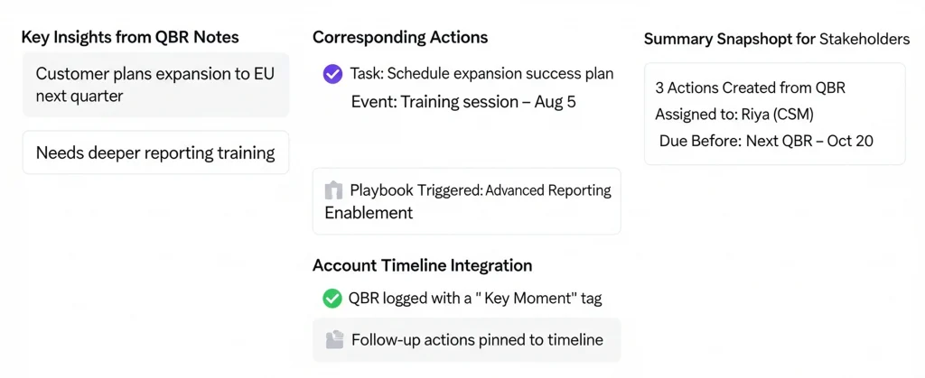Select the reporting training insight card
The width and height of the screenshot is (925, 378).
click(x=155, y=152)
